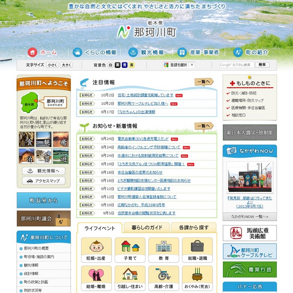
Task: Switch background color to white (白)
Action: tap(110, 65)
